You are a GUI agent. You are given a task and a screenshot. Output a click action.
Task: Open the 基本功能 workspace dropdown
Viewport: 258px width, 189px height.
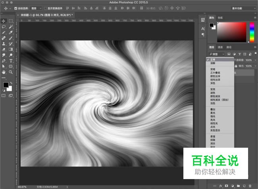coord(244,8)
